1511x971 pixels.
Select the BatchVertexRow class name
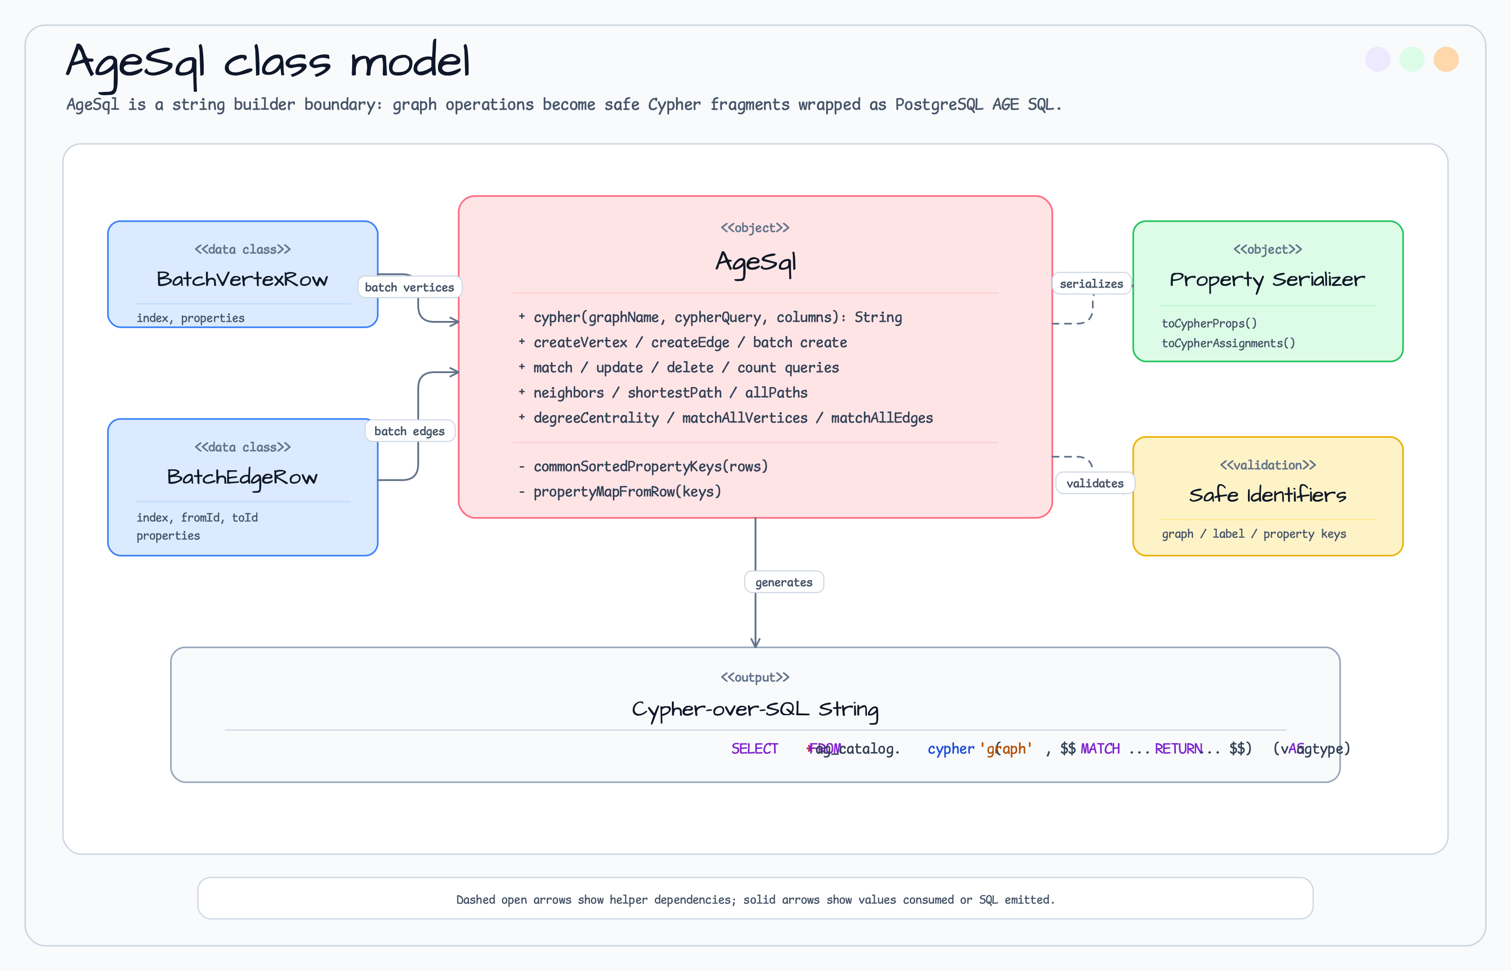pyautogui.click(x=242, y=279)
